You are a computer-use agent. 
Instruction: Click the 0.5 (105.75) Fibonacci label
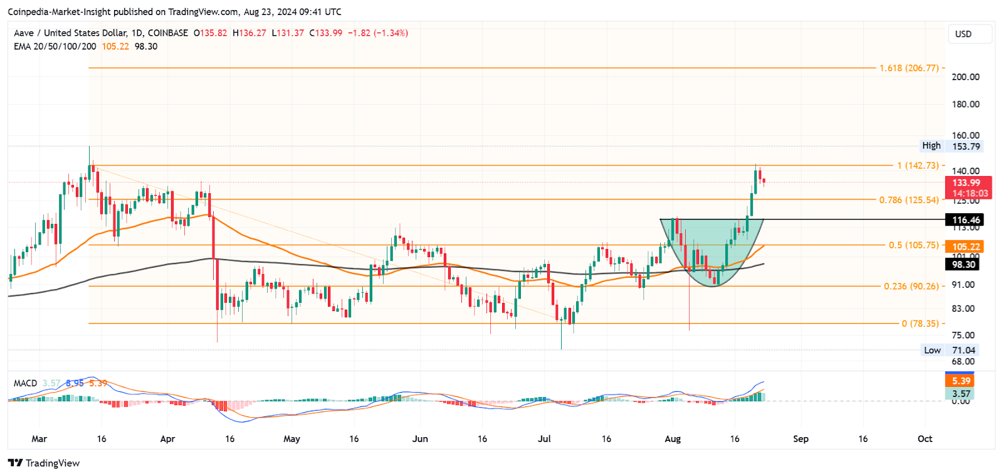point(914,245)
